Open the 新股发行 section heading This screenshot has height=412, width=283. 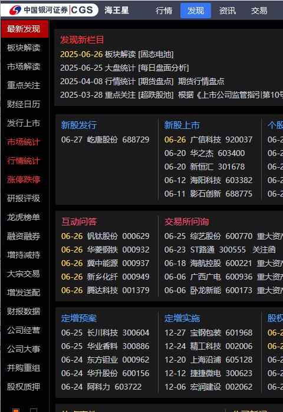pos(79,125)
